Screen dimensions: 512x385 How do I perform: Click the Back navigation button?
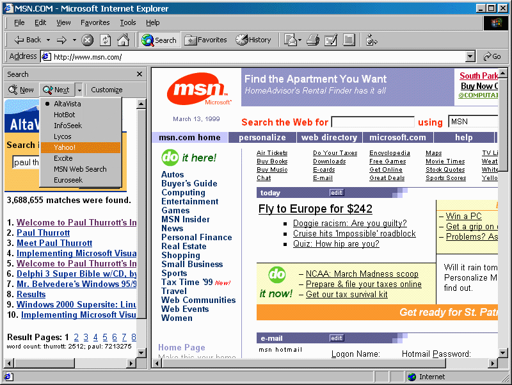point(28,40)
